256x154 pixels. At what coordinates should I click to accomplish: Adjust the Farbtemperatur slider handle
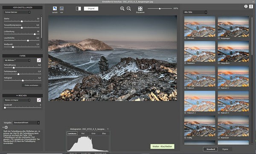click(x=18, y=74)
